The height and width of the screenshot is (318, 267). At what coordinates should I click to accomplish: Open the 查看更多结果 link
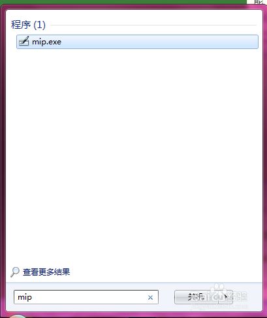(46, 272)
